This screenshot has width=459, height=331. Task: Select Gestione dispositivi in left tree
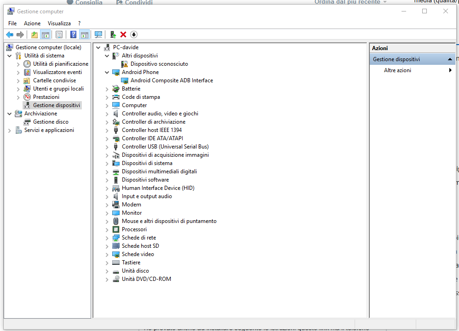click(x=56, y=105)
